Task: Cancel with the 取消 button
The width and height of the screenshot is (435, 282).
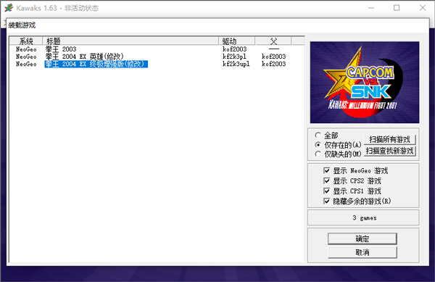Action: [362, 252]
